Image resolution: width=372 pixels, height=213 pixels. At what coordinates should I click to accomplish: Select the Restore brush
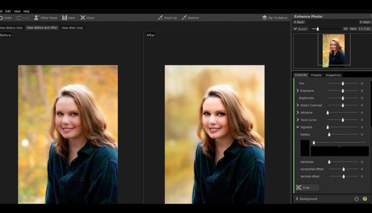[190, 18]
